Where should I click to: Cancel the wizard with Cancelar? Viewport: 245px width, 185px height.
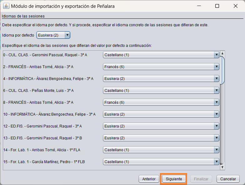point(228,179)
